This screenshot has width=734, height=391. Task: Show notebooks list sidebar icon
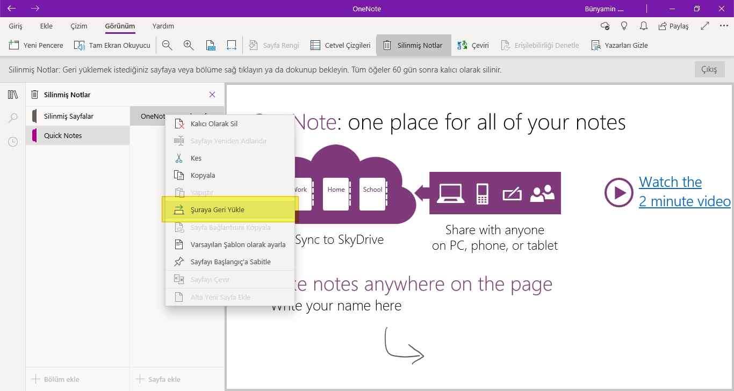click(x=13, y=95)
